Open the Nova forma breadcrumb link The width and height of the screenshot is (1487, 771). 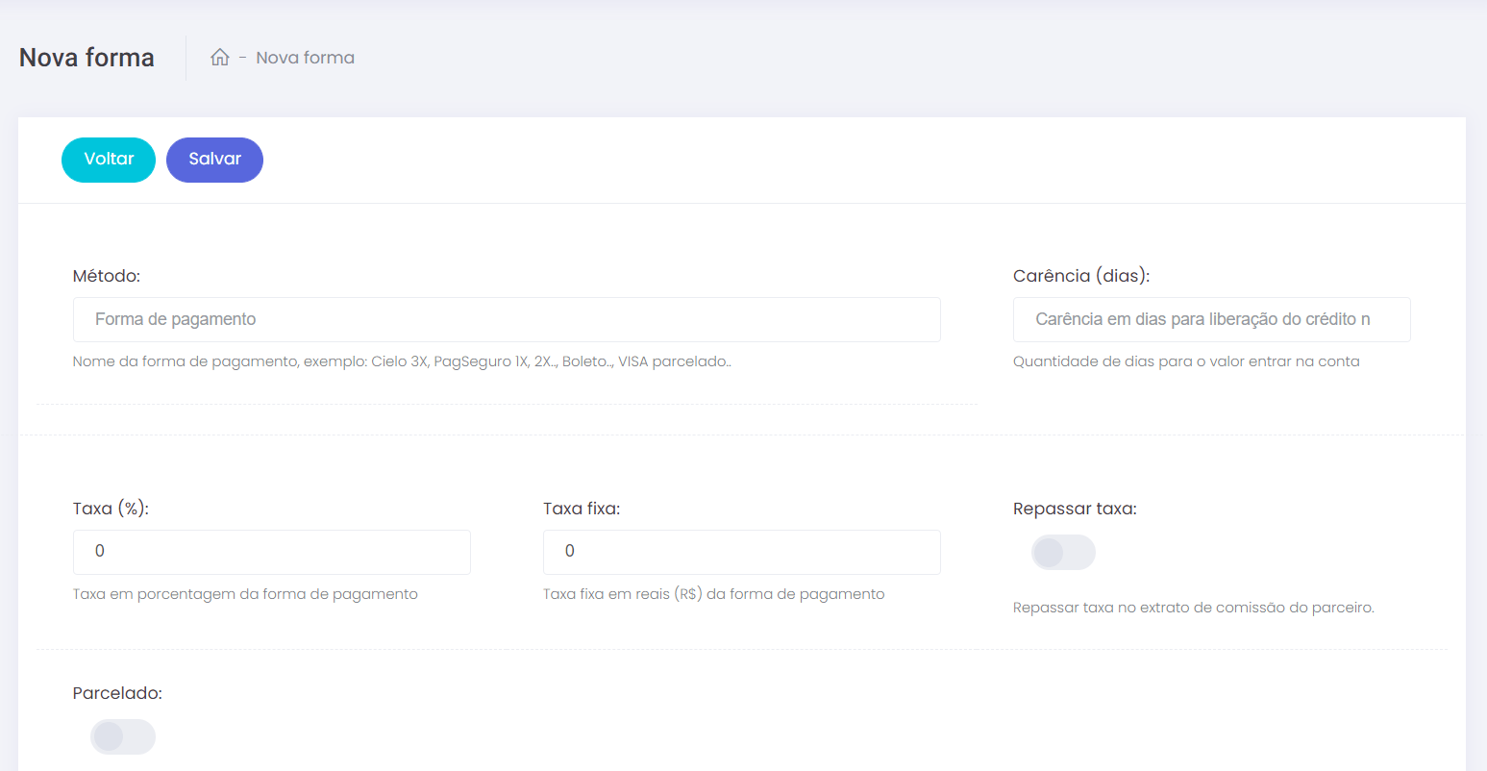tap(305, 58)
